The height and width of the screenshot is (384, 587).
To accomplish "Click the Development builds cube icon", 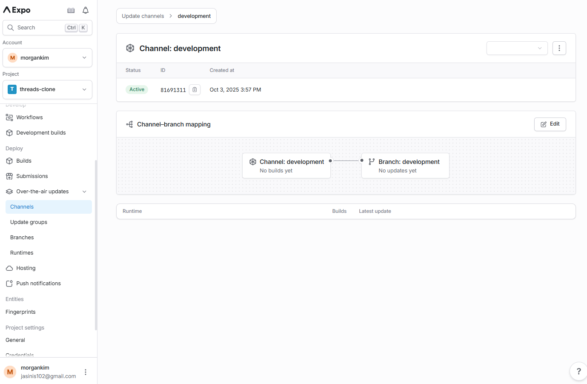I will [x=9, y=133].
